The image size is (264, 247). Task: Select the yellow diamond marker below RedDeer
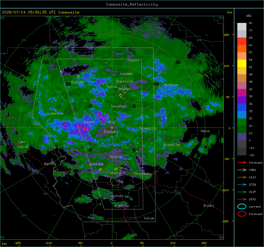[x=121, y=95]
